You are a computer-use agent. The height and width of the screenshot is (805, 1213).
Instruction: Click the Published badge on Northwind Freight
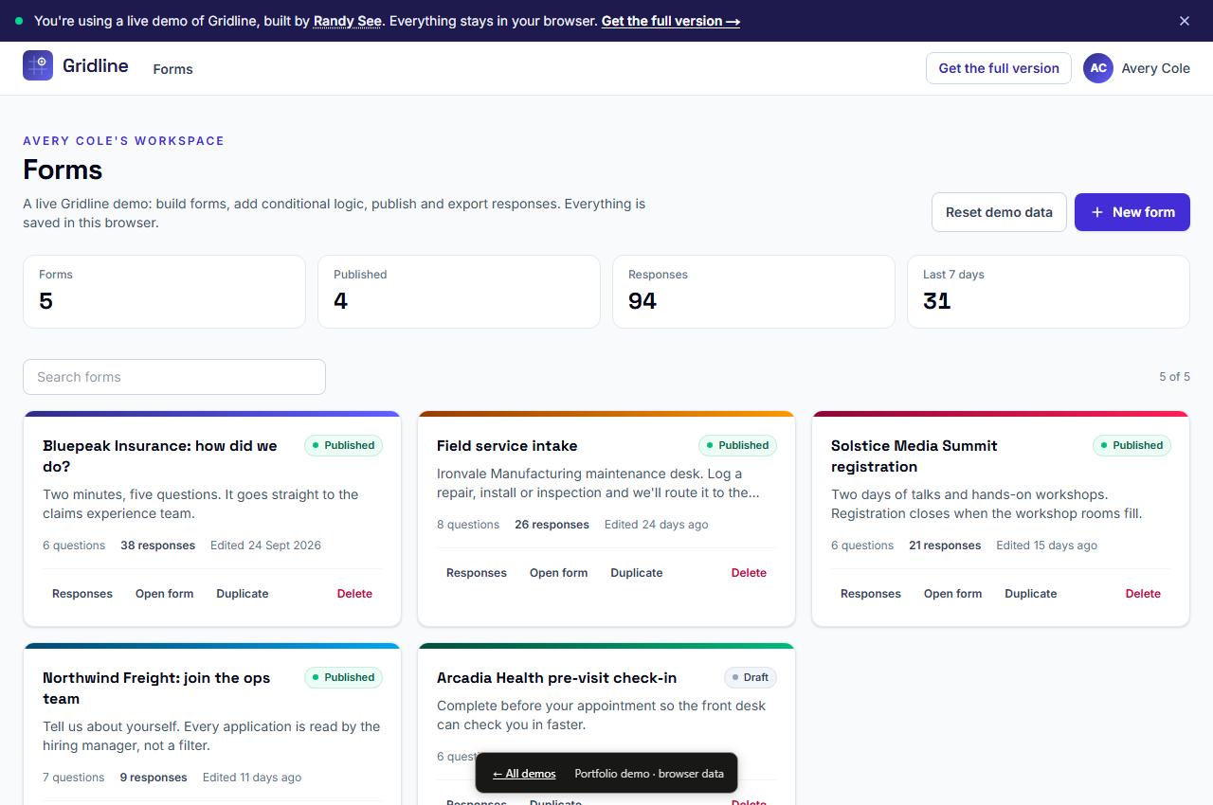click(343, 677)
